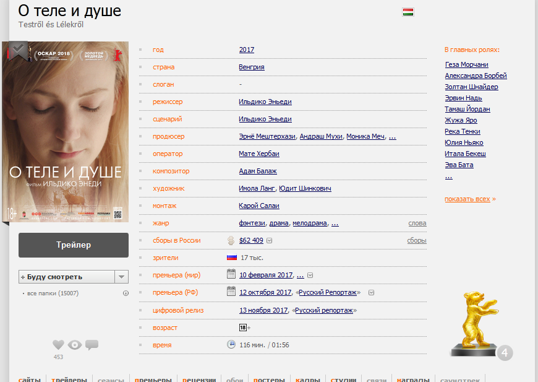The height and width of the screenshot is (382, 538).
Task: Click the Golden Bear award statuette
Action: [x=472, y=323]
